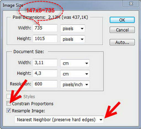Open the pixel Height units dropdown
The image size is (141, 129).
coord(73,39)
